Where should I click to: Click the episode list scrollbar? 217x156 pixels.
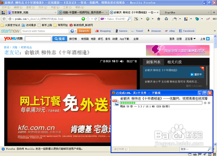pyautogui.click(x=207, y=76)
